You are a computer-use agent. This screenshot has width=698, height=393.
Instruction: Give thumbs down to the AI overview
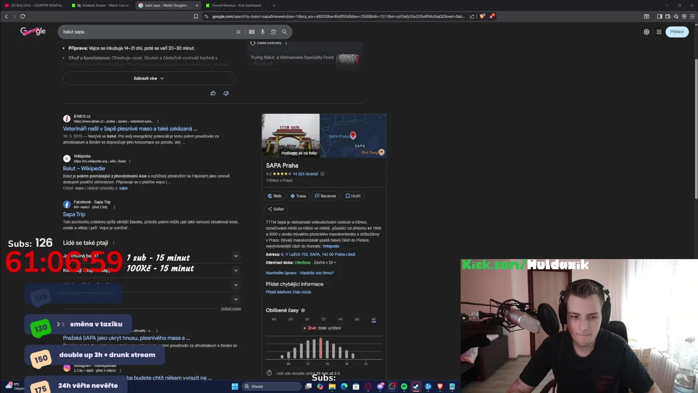point(226,93)
